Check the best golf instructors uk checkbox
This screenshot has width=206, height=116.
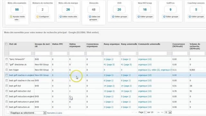tap(6, 107)
